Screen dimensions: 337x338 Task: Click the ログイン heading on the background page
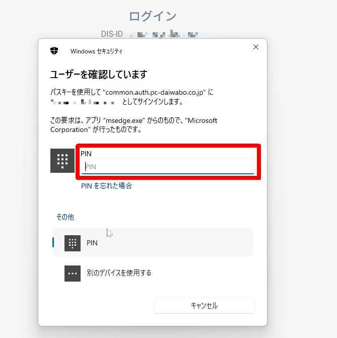pyautogui.click(x=153, y=16)
